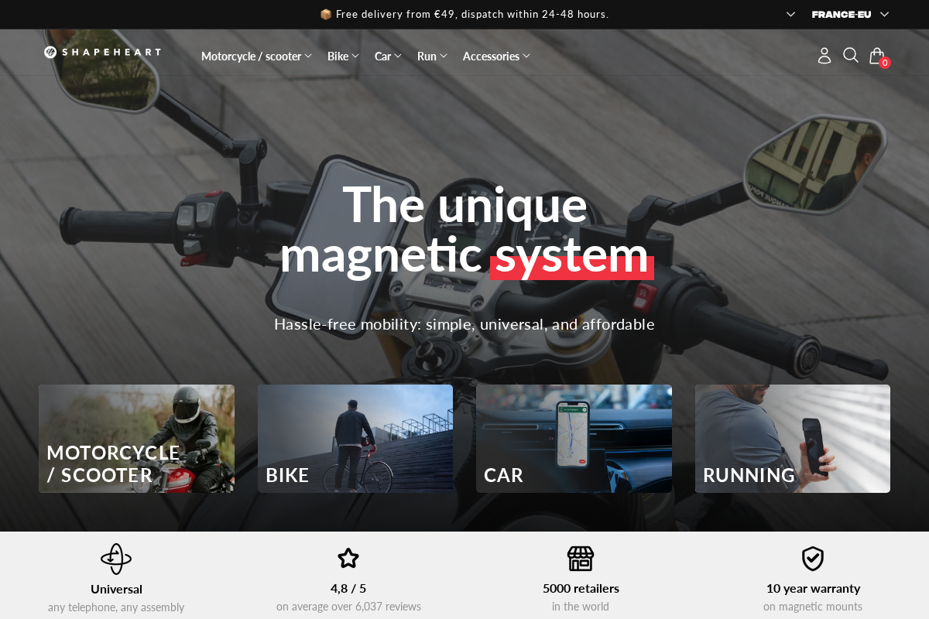This screenshot has width=929, height=619.
Task: Open the MOTORCYCLE / SCOOTER category tile
Action: tap(136, 439)
